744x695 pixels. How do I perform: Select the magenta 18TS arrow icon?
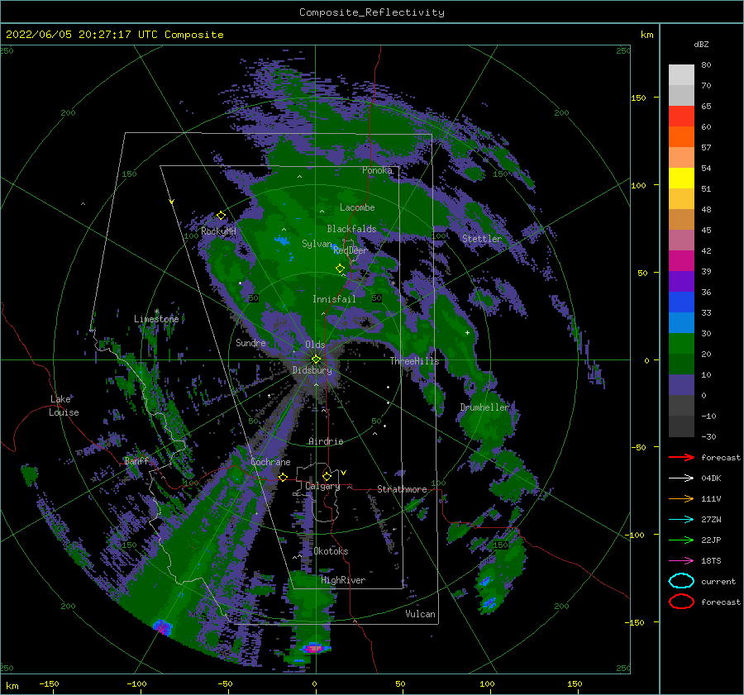tap(681, 561)
